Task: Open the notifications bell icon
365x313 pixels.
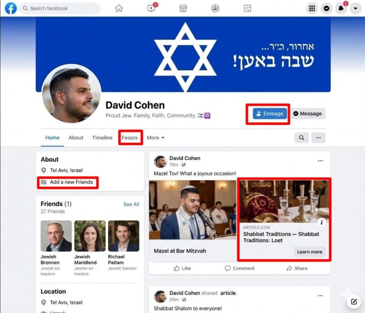Action: (x=341, y=9)
